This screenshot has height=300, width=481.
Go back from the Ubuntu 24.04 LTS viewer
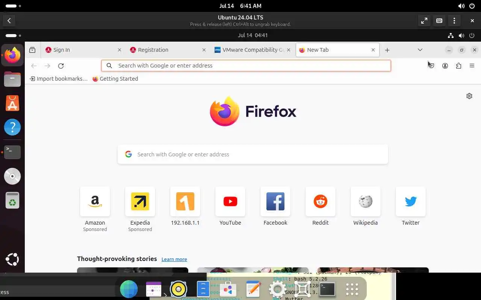(x=9, y=21)
